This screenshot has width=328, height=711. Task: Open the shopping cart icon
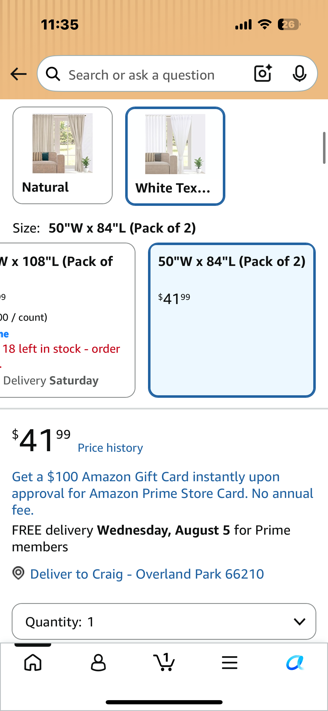164,662
